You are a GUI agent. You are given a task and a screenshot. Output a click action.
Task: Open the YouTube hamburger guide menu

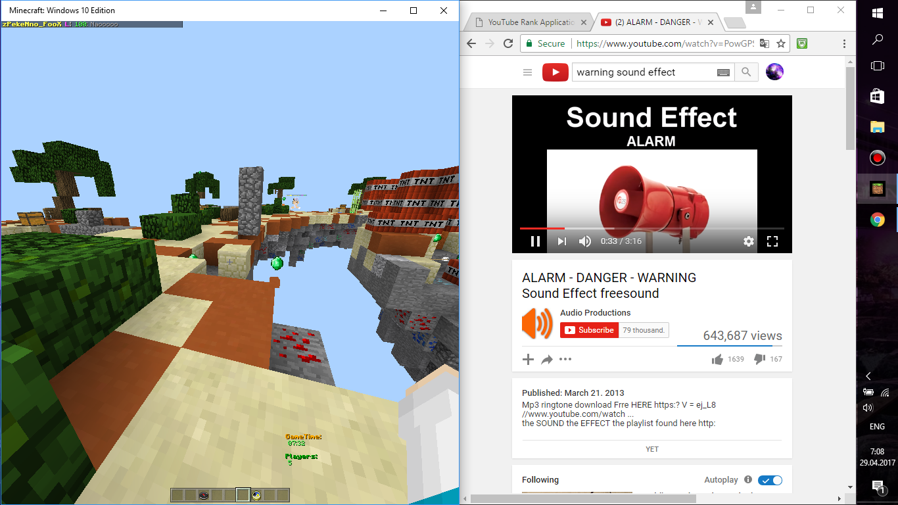527,72
